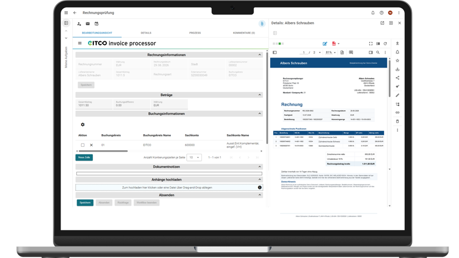Click the teal Speichern button under Absenden
Viewport: 459px width, 258px height.
pyautogui.click(x=85, y=203)
